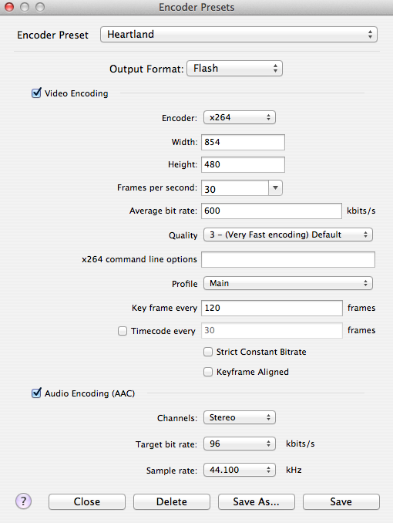The width and height of the screenshot is (393, 523).
Task: Focus the Average bit rate field
Action: tap(271, 211)
